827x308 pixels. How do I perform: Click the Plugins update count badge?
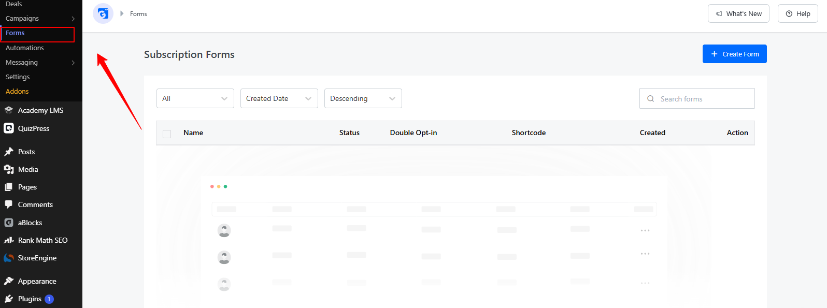point(49,299)
